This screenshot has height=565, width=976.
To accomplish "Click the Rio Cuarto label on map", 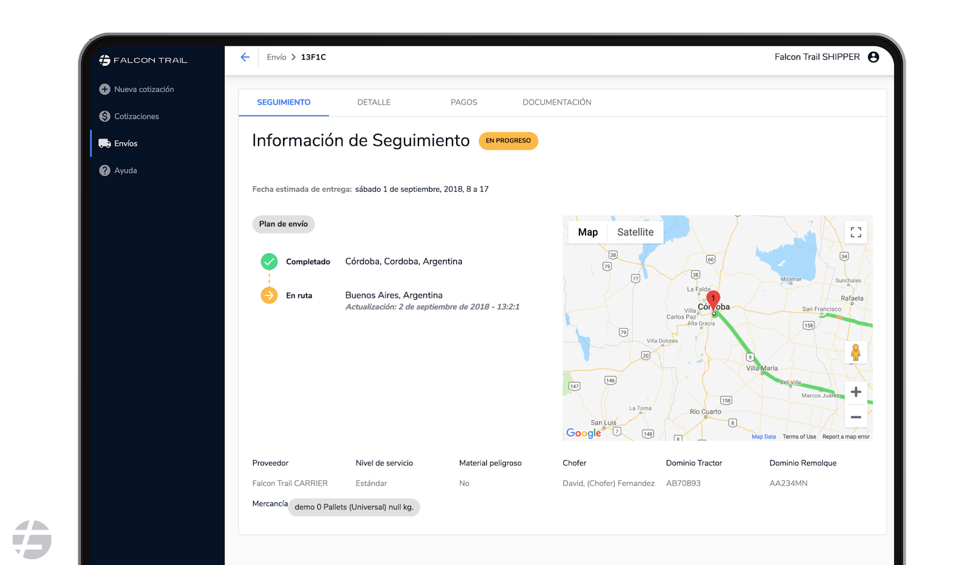I will [x=706, y=412].
